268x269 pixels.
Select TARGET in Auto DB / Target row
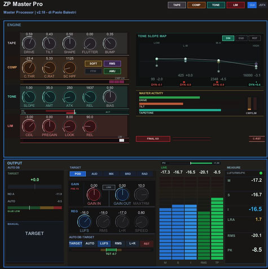click(x=76, y=244)
